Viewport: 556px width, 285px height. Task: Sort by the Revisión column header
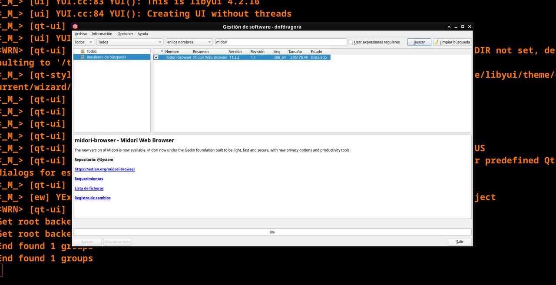pyautogui.click(x=261, y=51)
